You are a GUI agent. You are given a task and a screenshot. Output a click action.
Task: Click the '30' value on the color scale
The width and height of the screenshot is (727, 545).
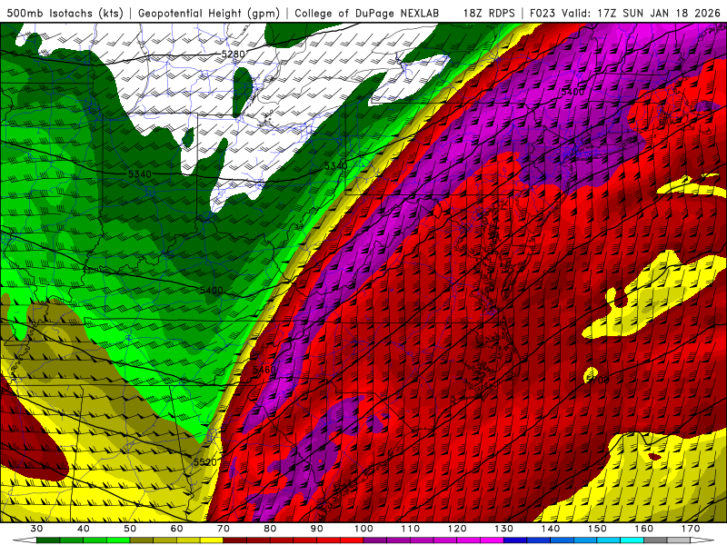(x=36, y=529)
